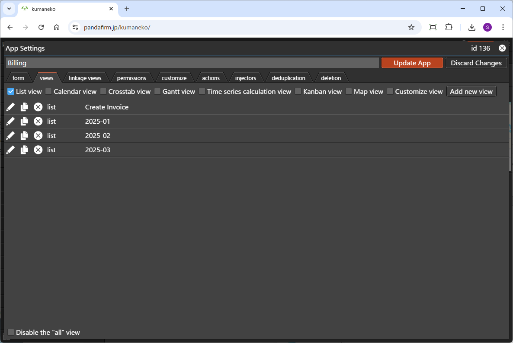Expand the browser tab search dropdown
This screenshot has height=343, width=513.
tap(9, 9)
